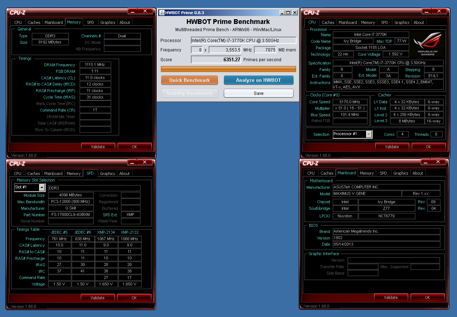Click OK in Memory CPU-Z window
This screenshot has height=317, width=457.
pos(134,147)
